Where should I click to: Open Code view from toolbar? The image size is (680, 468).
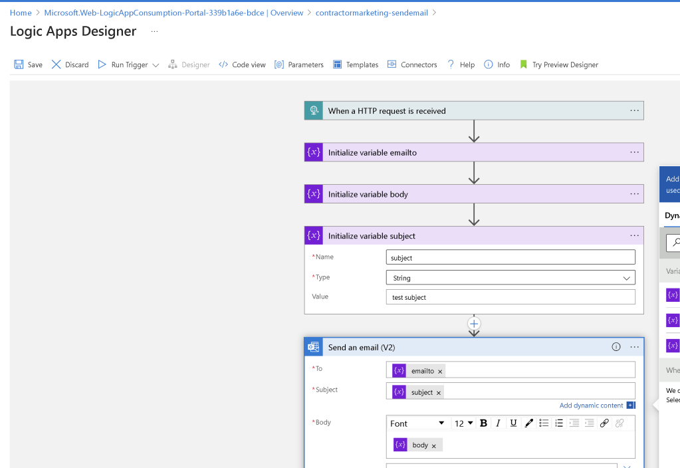click(242, 64)
